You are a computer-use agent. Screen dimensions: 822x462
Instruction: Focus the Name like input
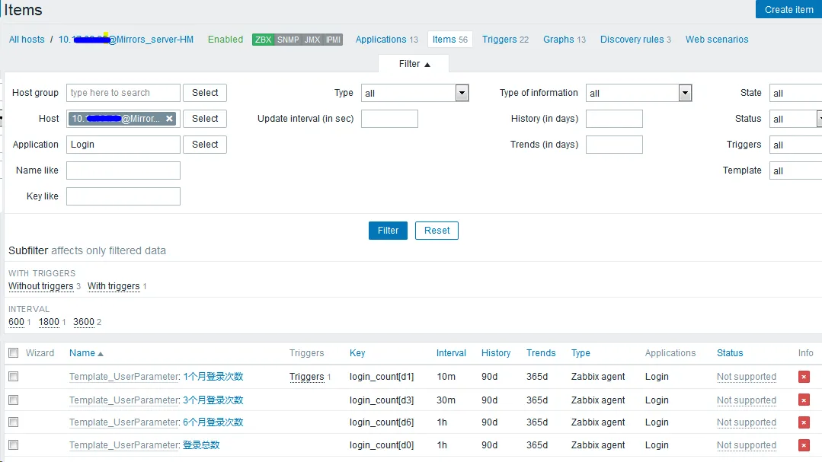[x=123, y=170]
